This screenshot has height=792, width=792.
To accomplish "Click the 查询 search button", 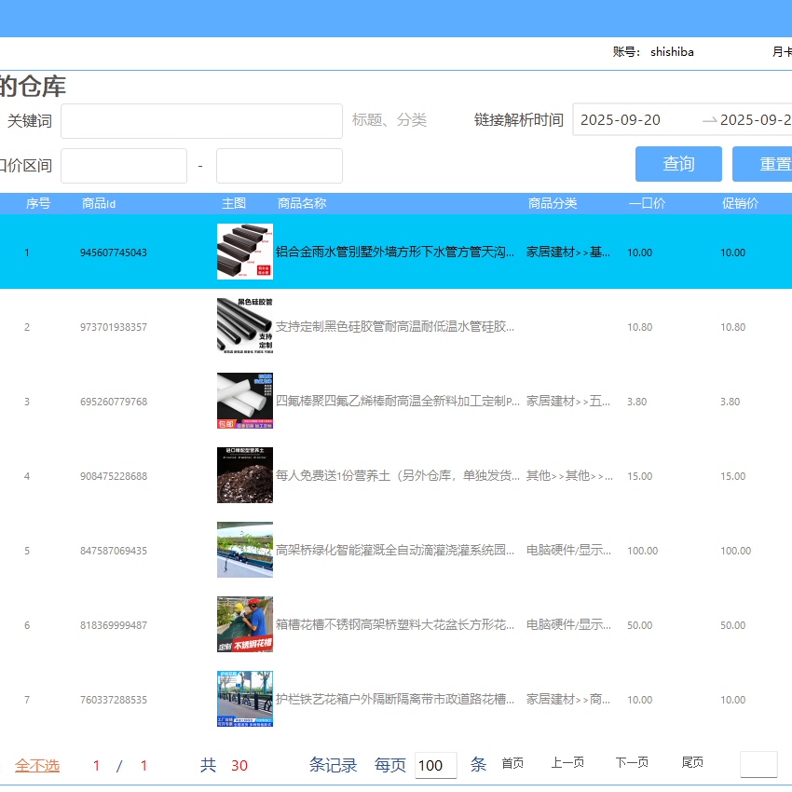I will [x=678, y=164].
